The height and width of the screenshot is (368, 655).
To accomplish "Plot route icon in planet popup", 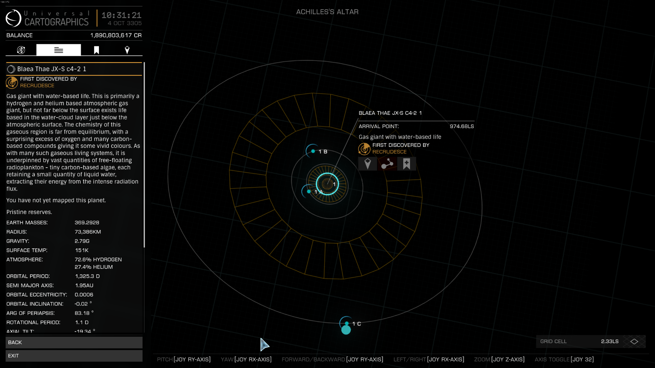I will (x=387, y=164).
